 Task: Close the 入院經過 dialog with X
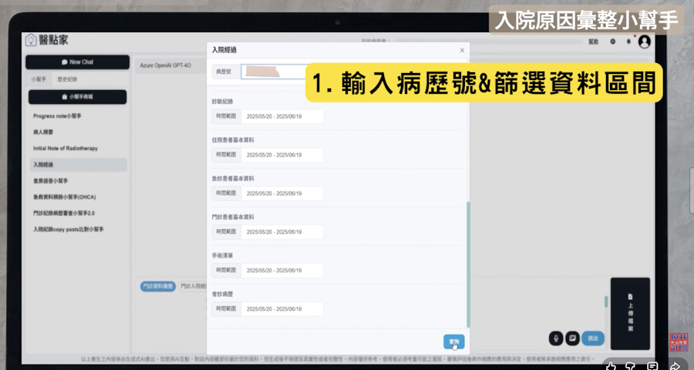tap(462, 50)
